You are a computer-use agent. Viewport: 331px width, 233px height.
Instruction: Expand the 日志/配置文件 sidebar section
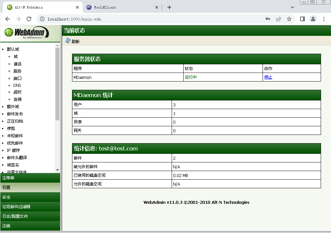pyautogui.click(x=30, y=216)
